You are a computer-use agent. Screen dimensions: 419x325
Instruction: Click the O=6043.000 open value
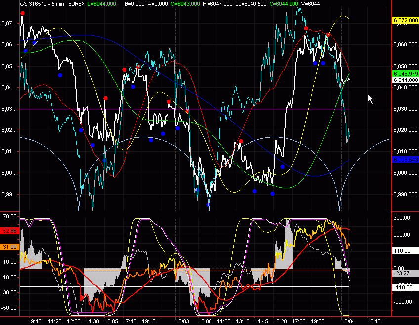tap(185, 4)
